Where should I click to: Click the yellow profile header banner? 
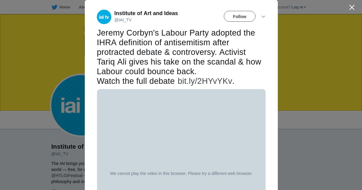317,60
